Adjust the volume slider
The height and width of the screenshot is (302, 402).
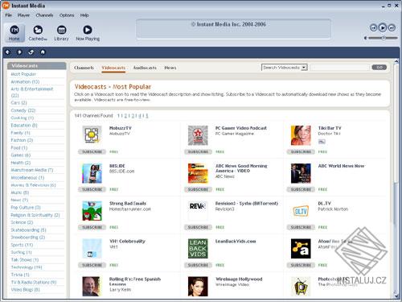coord(383,38)
